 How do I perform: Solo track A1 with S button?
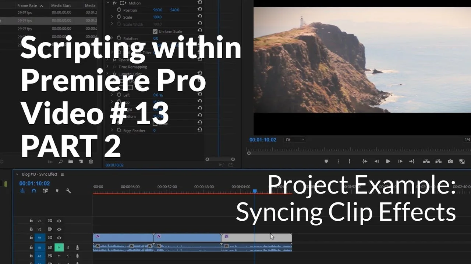click(68, 247)
